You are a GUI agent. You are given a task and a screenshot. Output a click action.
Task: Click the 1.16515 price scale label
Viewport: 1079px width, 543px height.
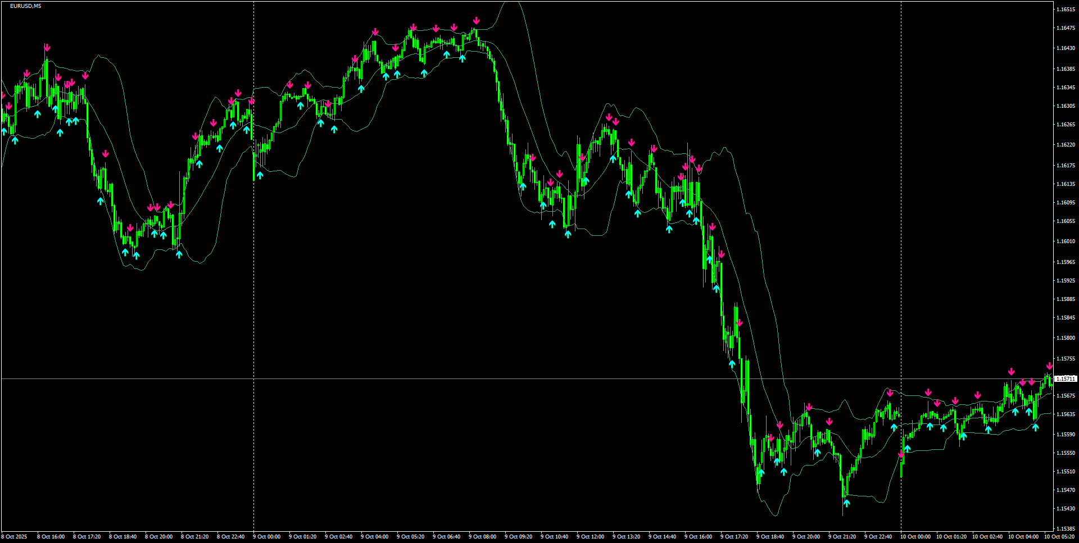coord(1066,10)
